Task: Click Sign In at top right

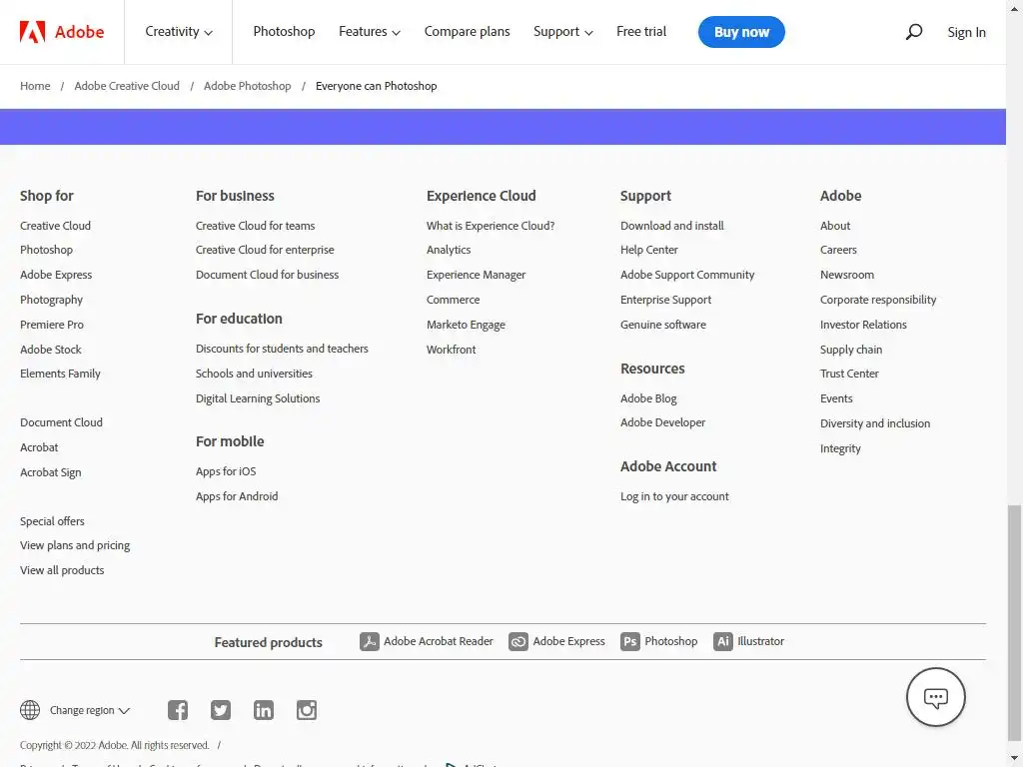Action: pos(966,32)
